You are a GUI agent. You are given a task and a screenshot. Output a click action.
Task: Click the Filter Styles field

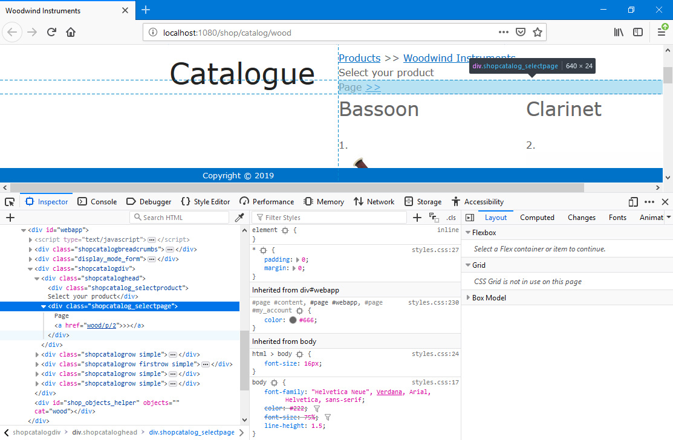coord(329,218)
